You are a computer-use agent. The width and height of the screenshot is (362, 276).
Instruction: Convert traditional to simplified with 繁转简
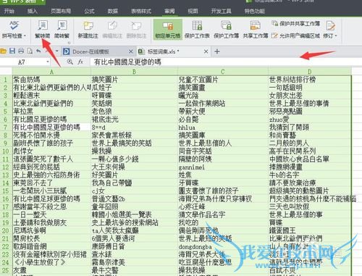click(x=43, y=29)
